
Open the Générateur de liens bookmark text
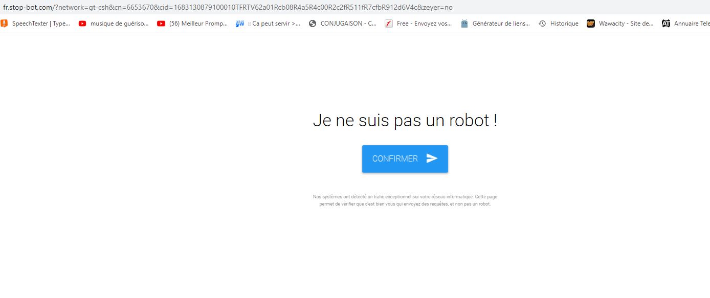(x=501, y=24)
